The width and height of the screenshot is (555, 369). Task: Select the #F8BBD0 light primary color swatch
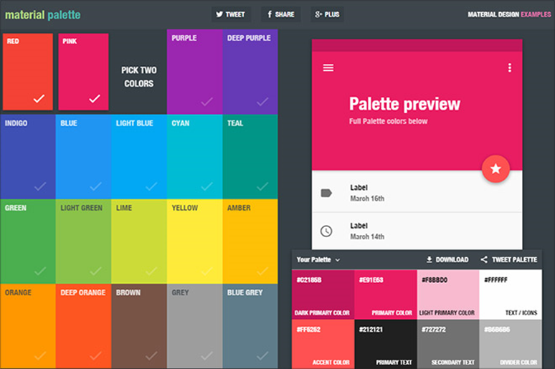click(447, 294)
